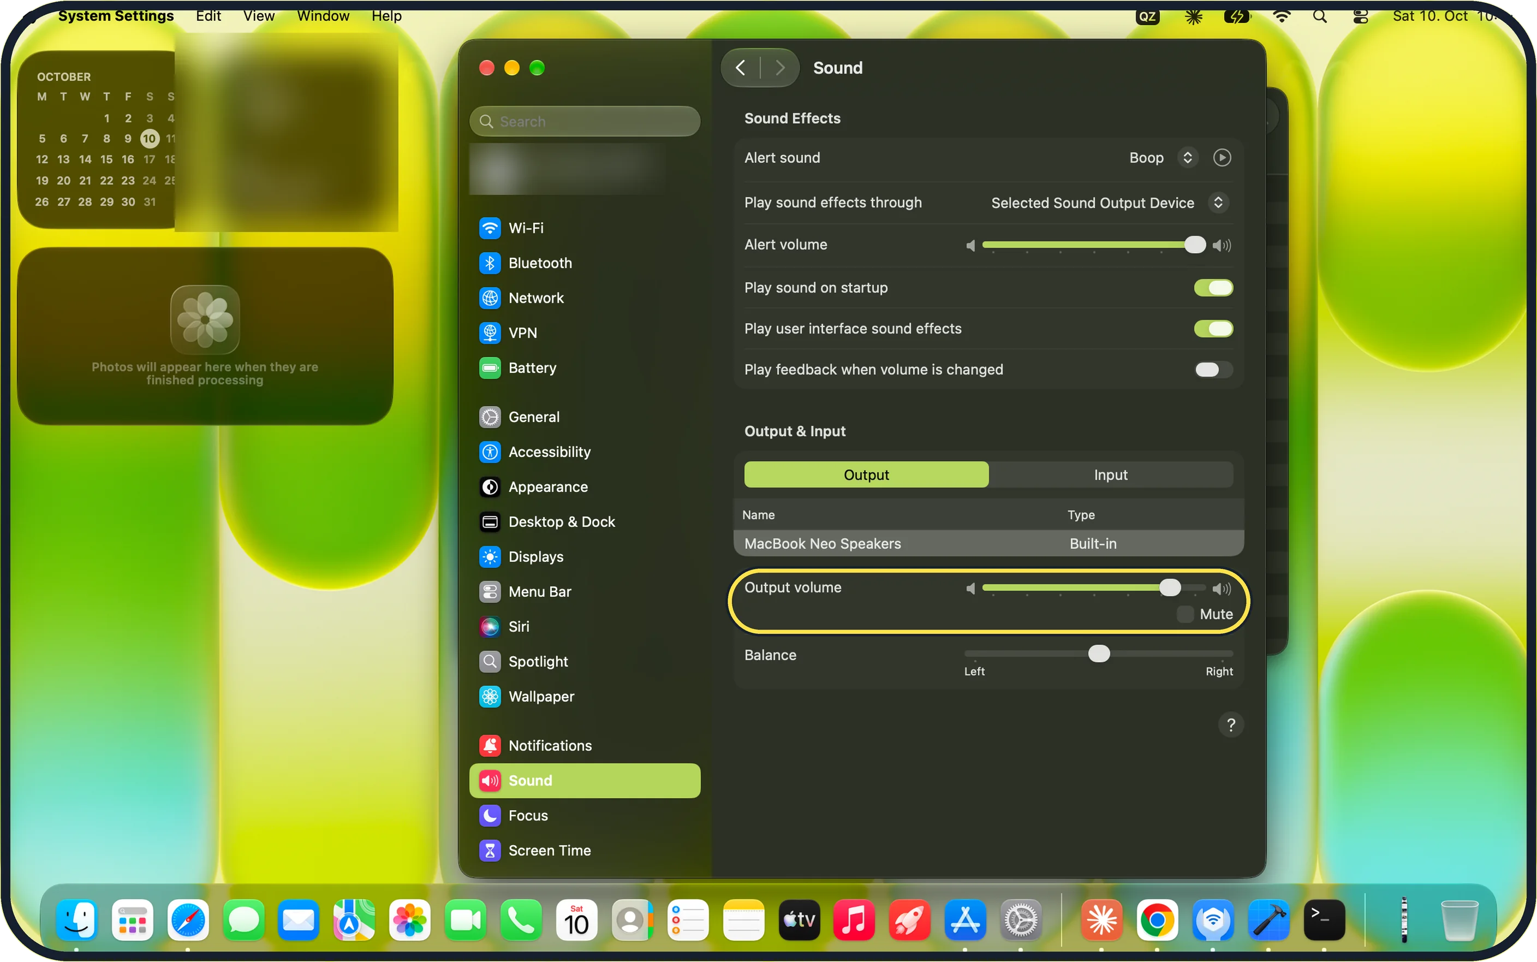Open VPN settings pane
This screenshot has width=1537, height=962.
click(585, 332)
